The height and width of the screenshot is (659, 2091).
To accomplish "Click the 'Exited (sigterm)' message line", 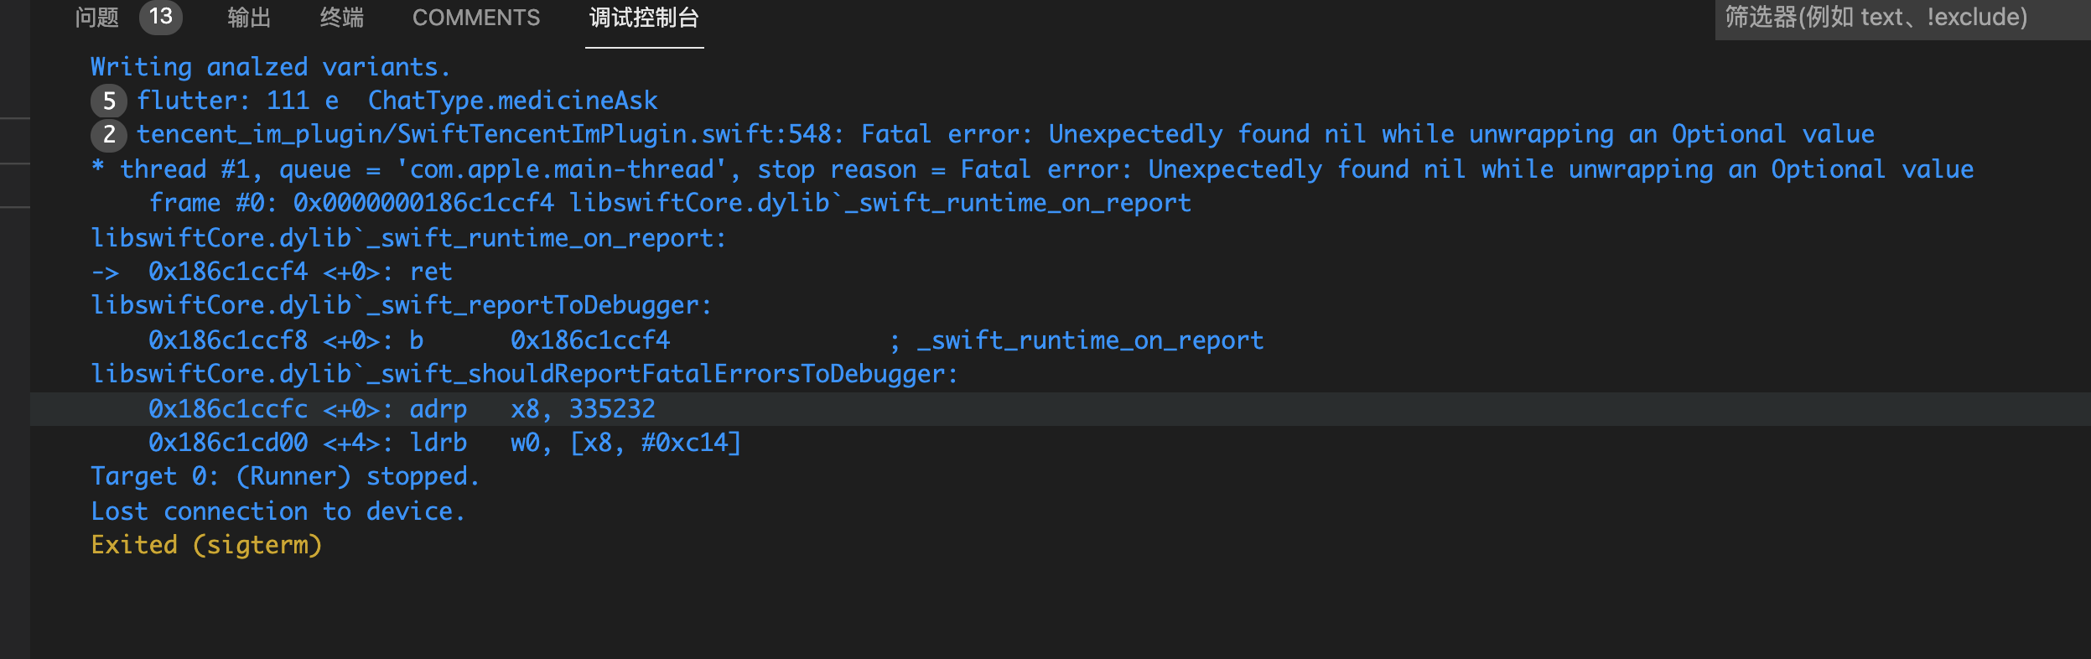I will pyautogui.click(x=206, y=544).
